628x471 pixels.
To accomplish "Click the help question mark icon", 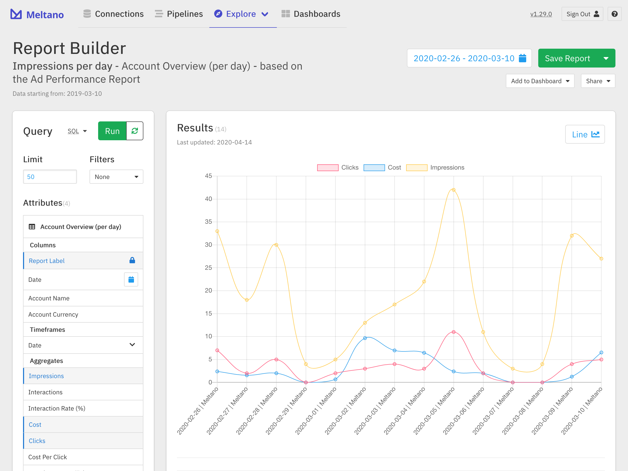I will [x=614, y=14].
